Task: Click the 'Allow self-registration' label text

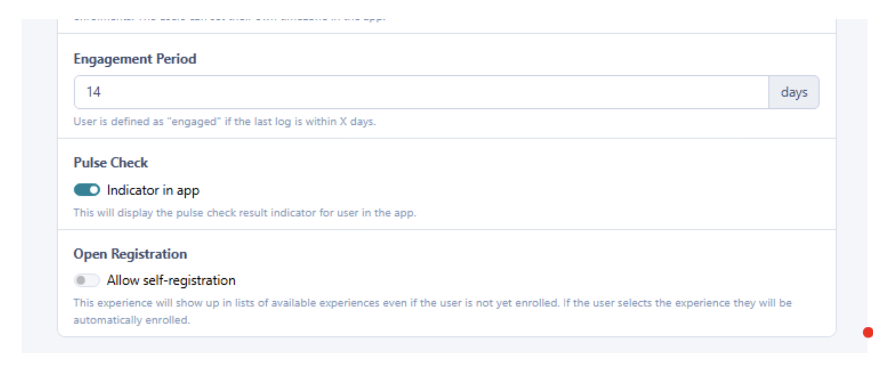Action: (171, 281)
